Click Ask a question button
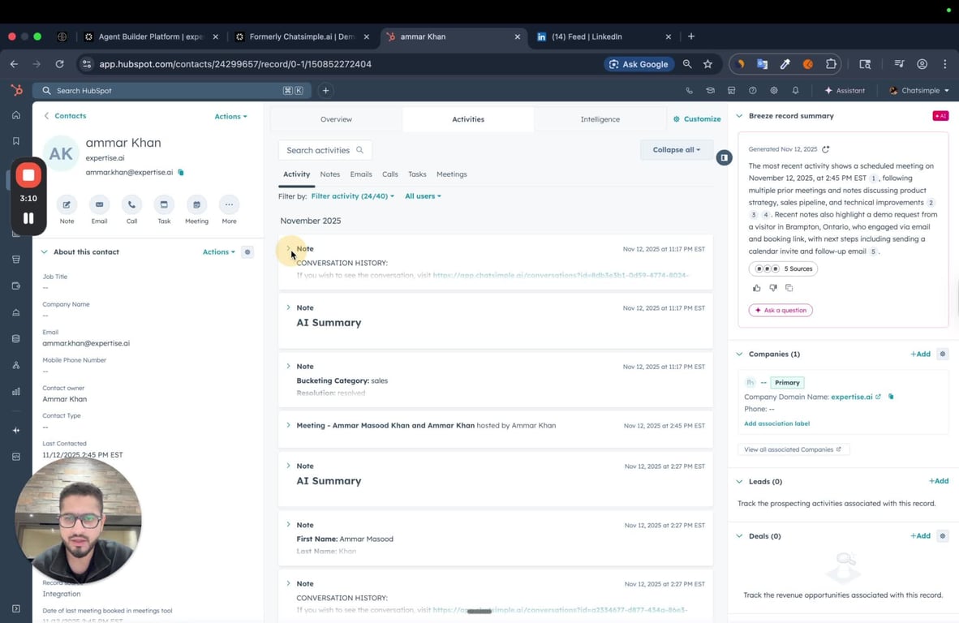 (x=781, y=311)
